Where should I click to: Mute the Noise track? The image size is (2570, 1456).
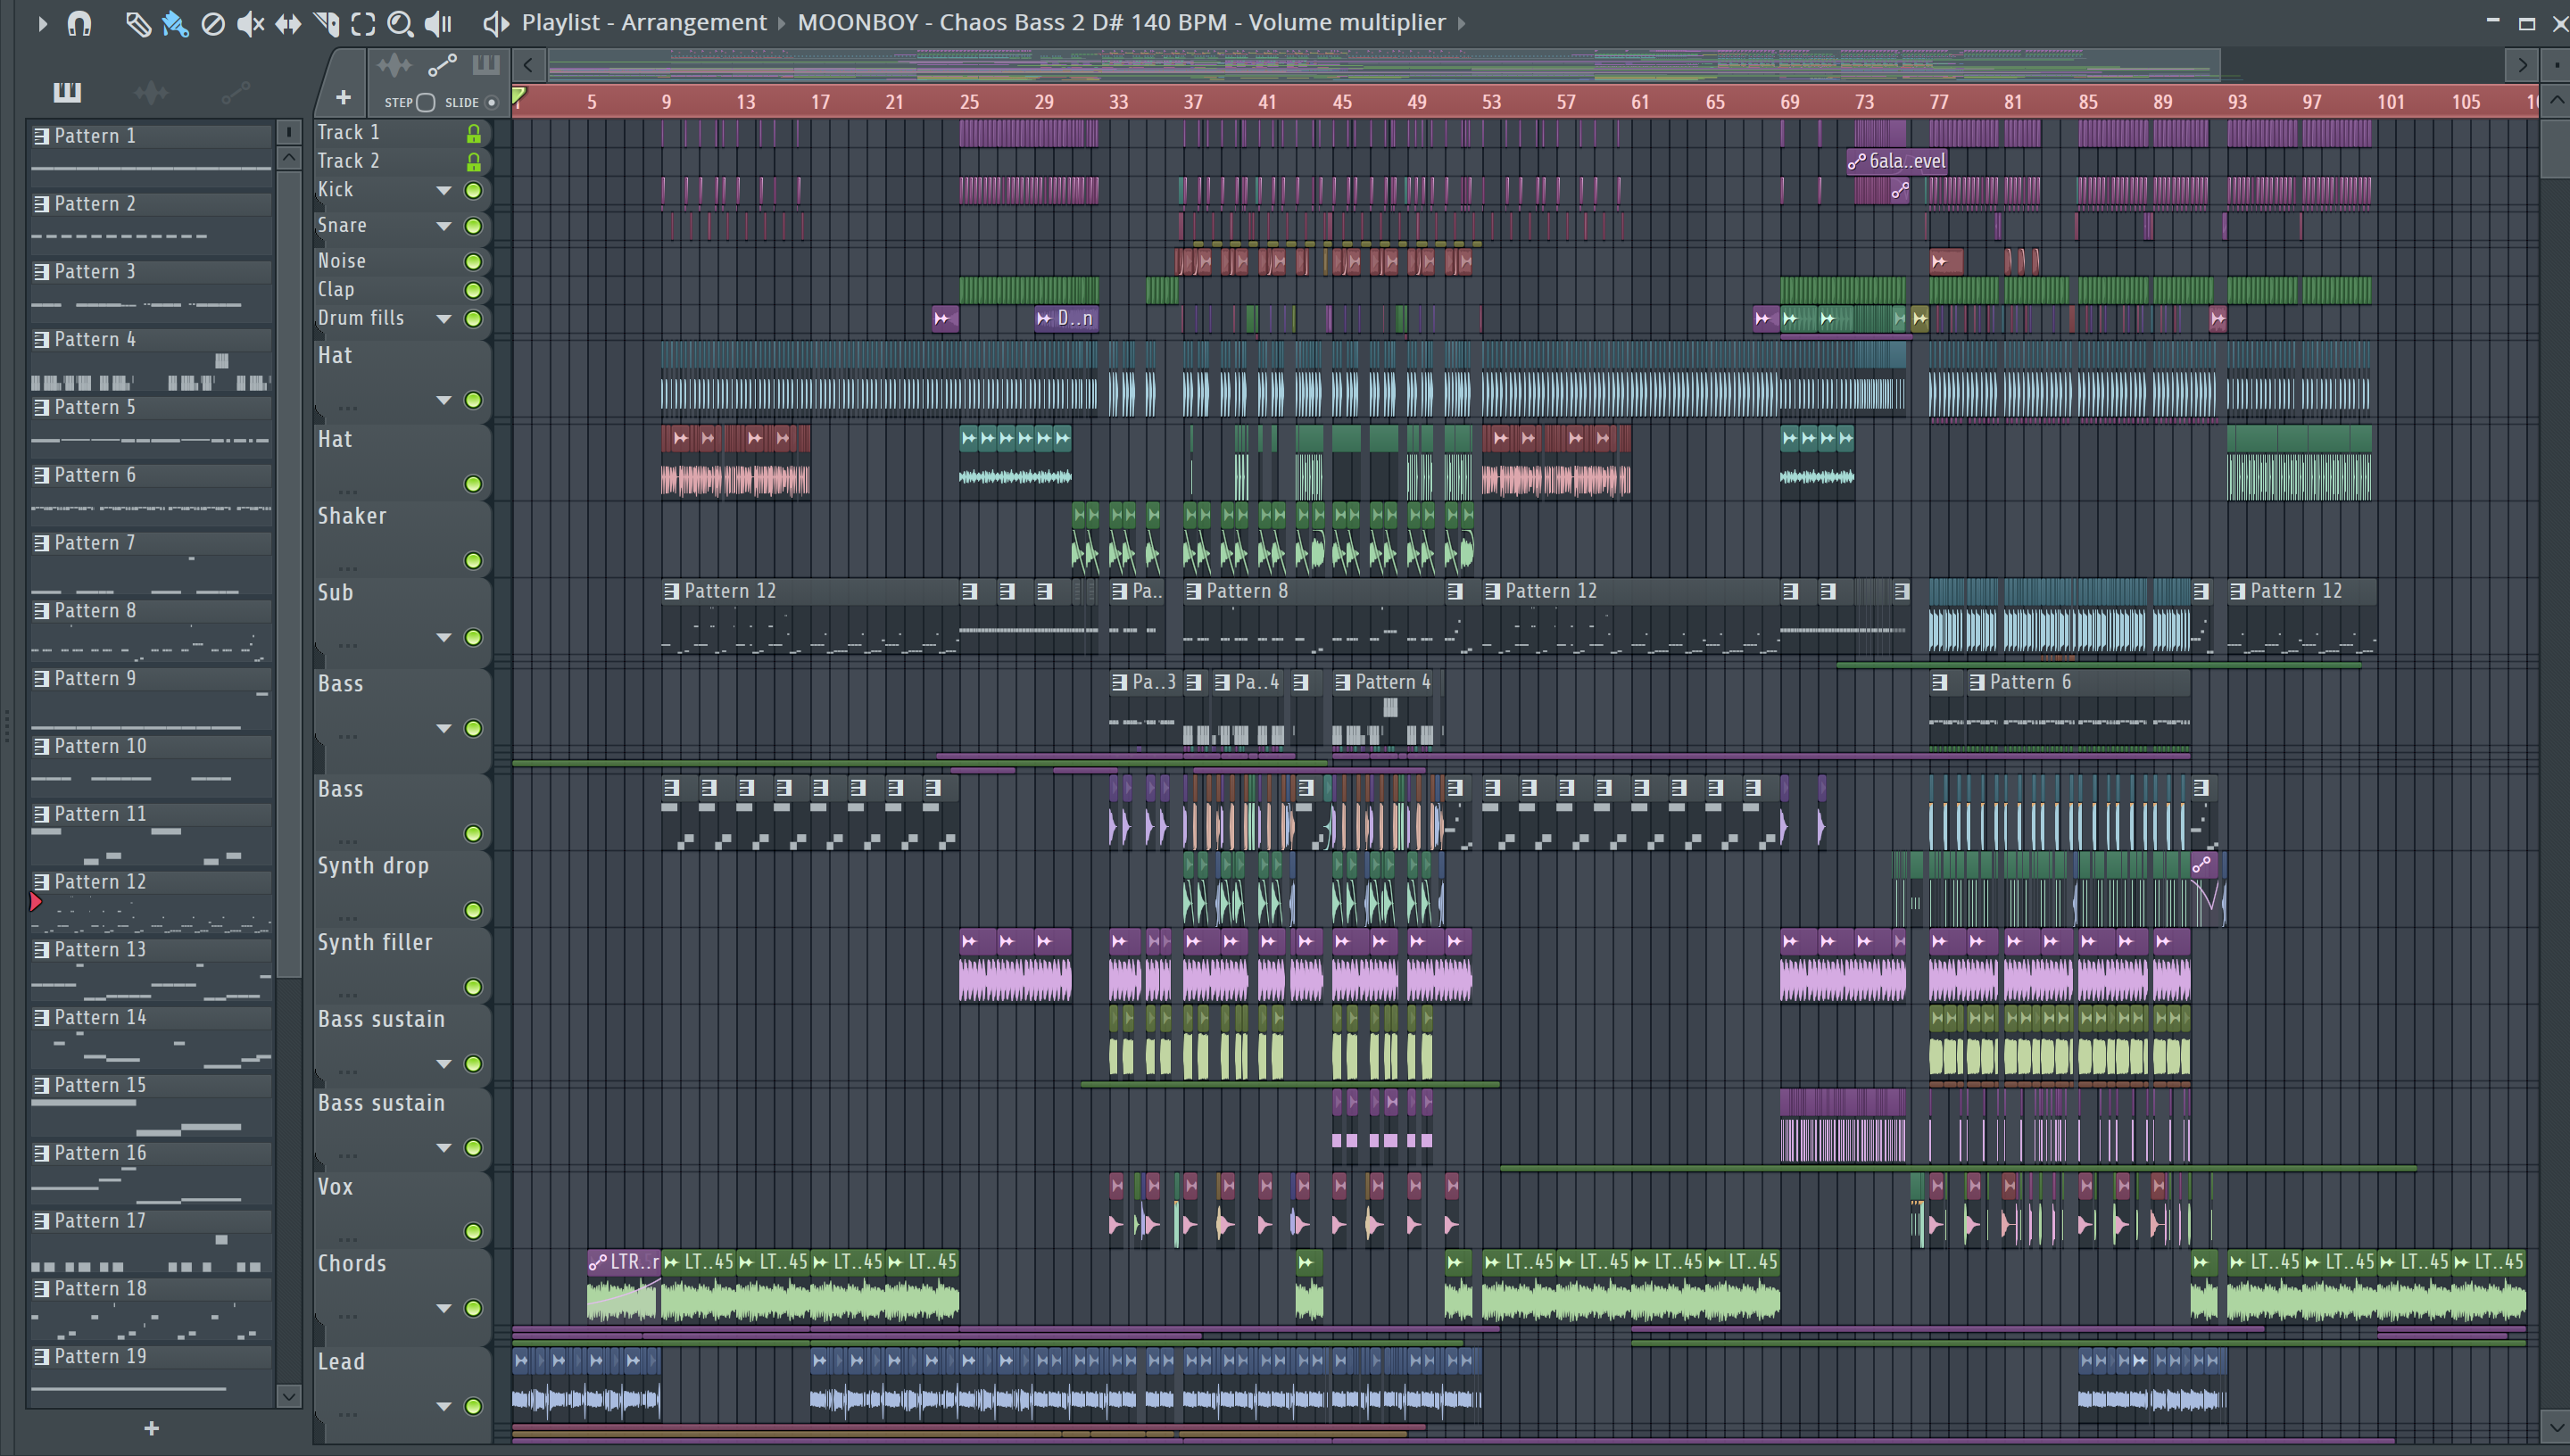[x=474, y=262]
